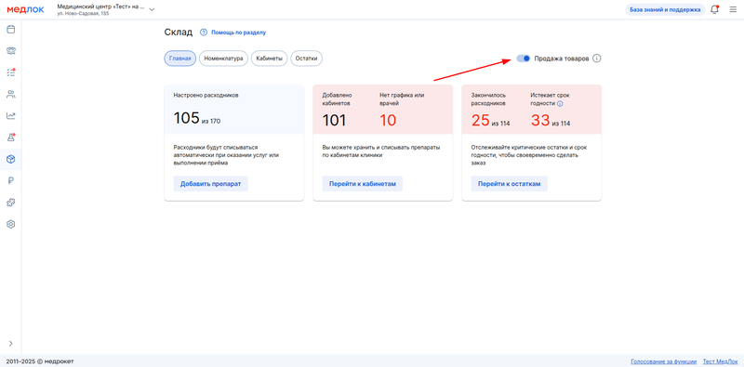This screenshot has height=367, width=744.
Task: Click the 25 из 114 value
Action: pyautogui.click(x=491, y=121)
